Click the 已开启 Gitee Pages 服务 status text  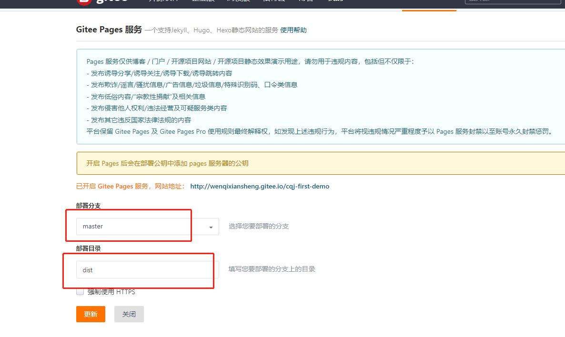click(x=130, y=186)
